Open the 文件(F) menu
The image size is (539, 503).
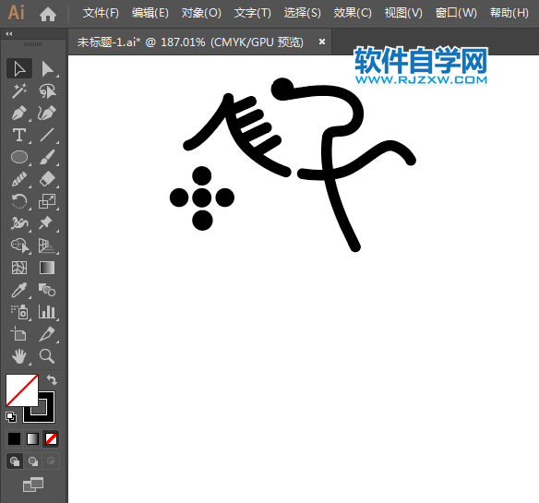(x=101, y=14)
